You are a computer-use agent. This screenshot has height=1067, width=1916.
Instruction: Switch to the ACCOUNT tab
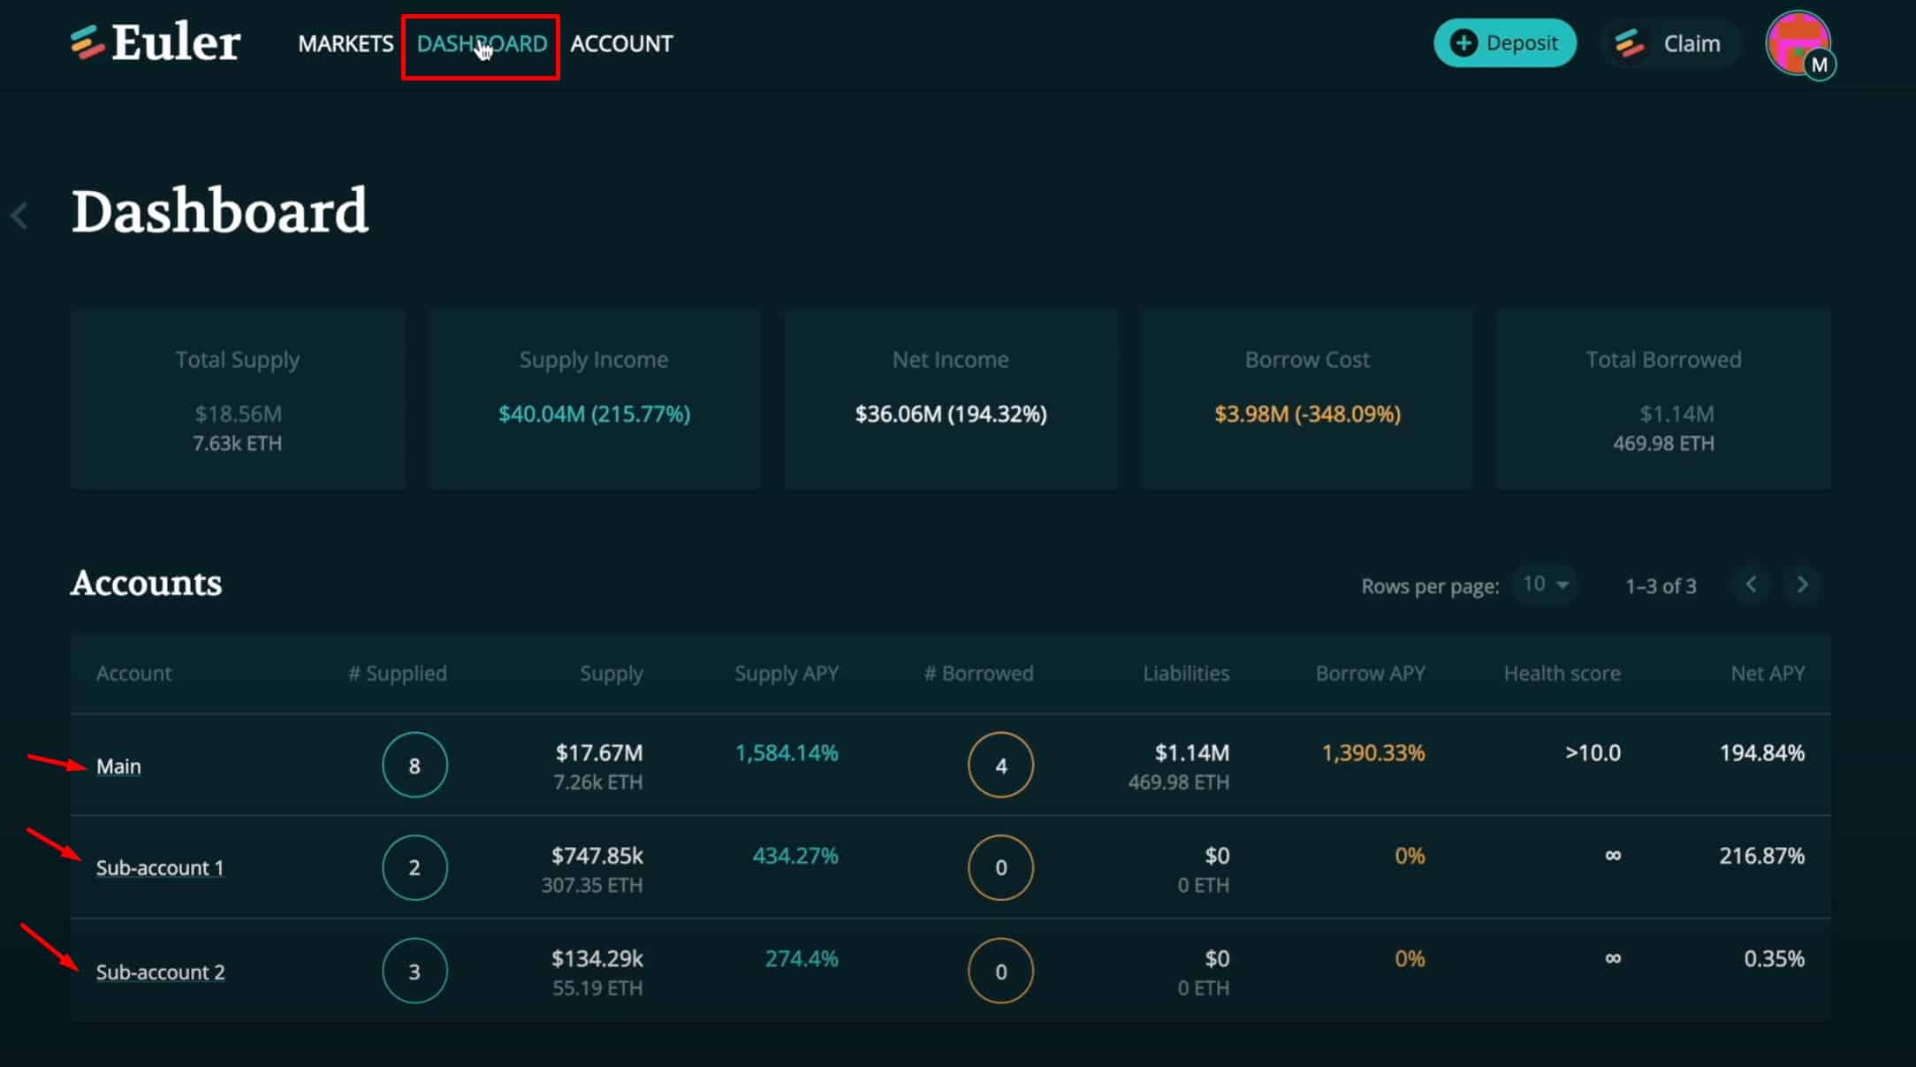621,43
